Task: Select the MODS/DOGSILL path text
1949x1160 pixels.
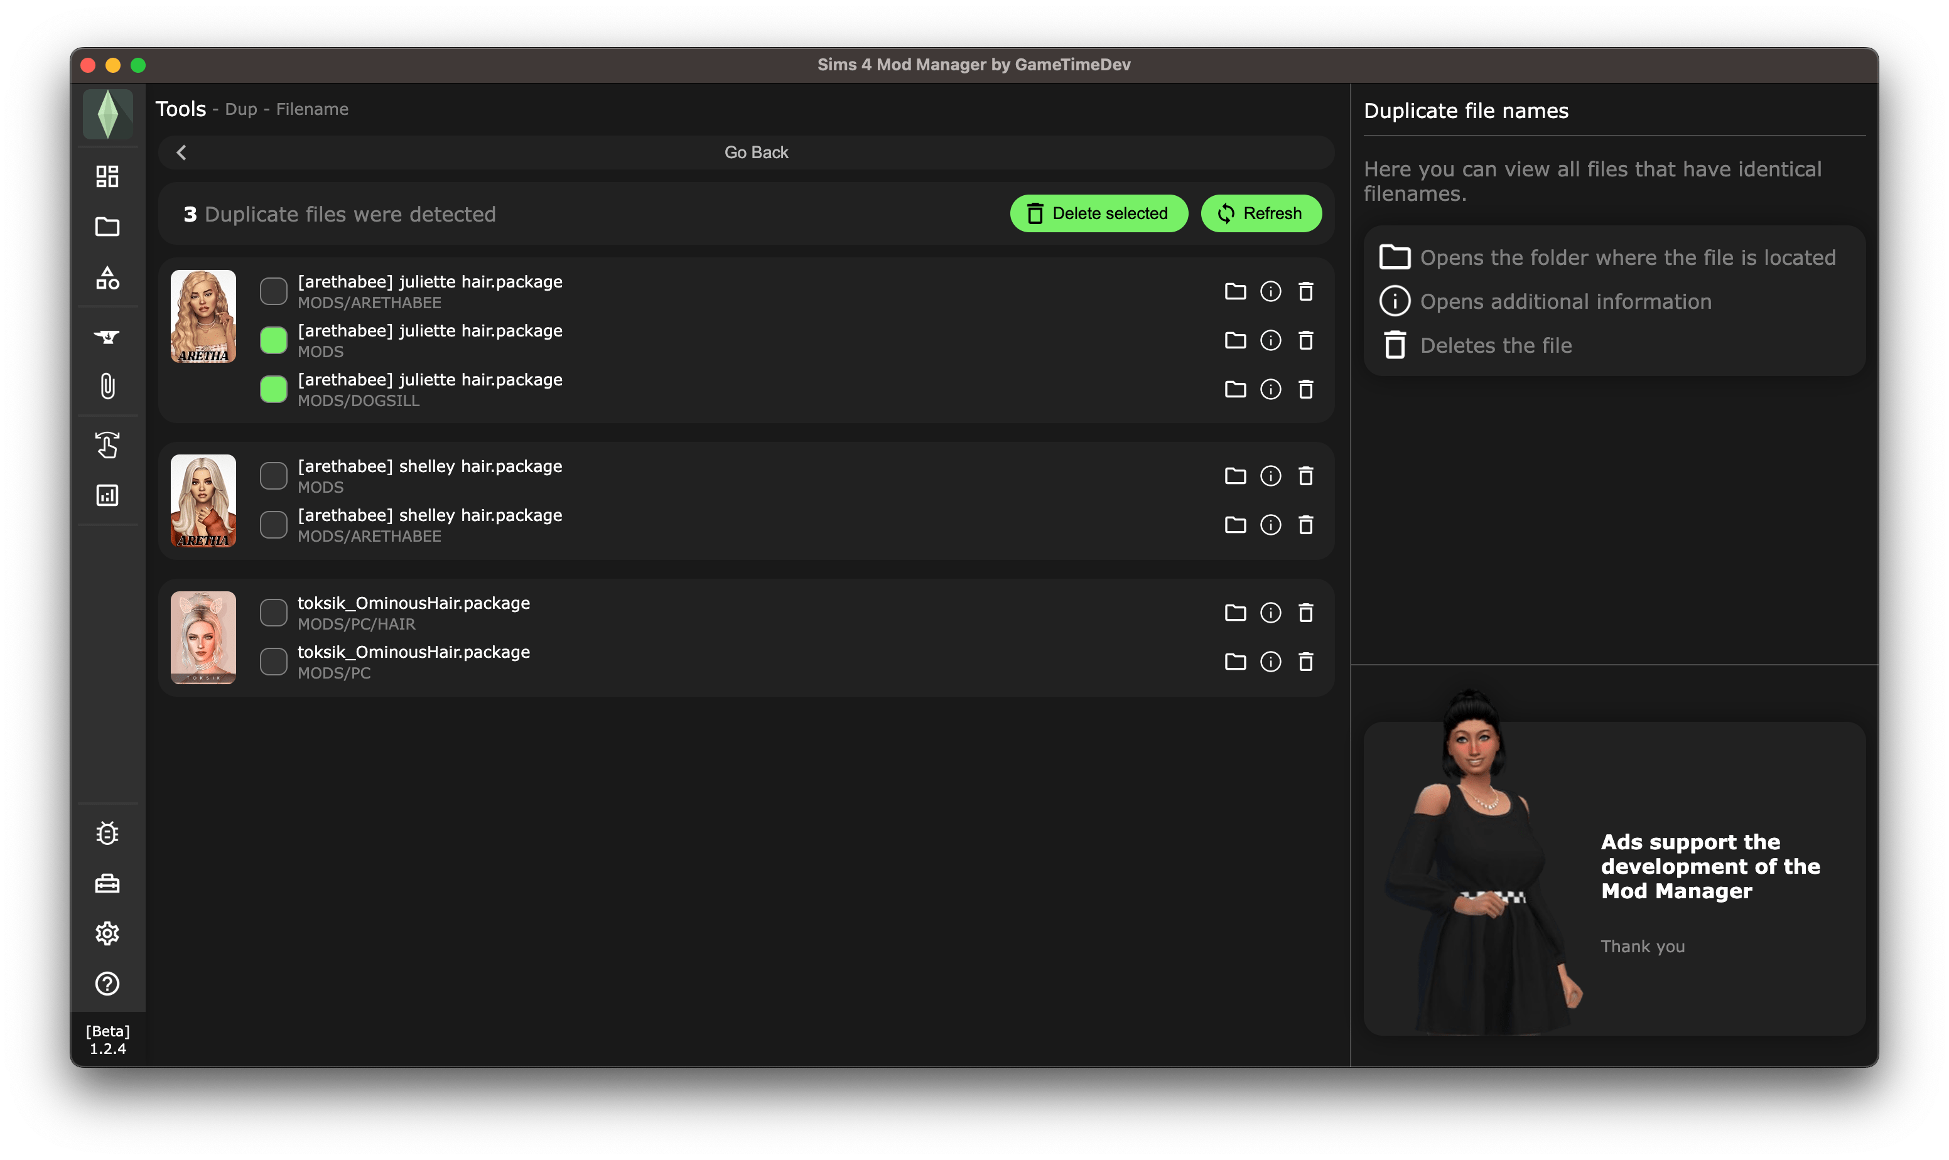Action: click(358, 401)
